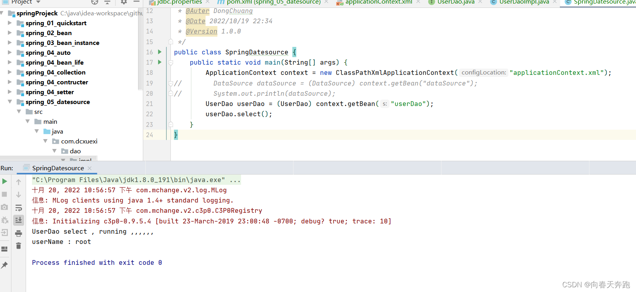Expand spring_04_setter module
This screenshot has height=292, width=636.
point(10,92)
